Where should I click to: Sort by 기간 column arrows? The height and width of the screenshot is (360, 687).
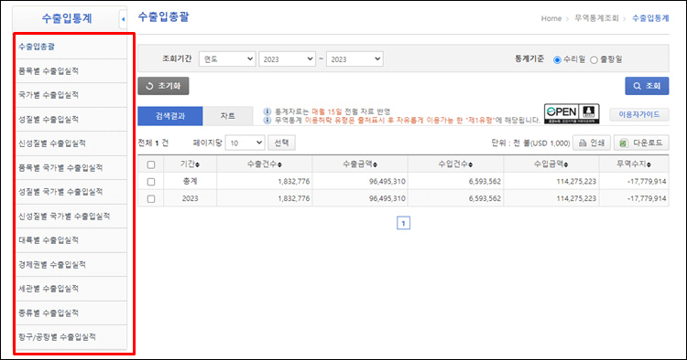pyautogui.click(x=198, y=164)
